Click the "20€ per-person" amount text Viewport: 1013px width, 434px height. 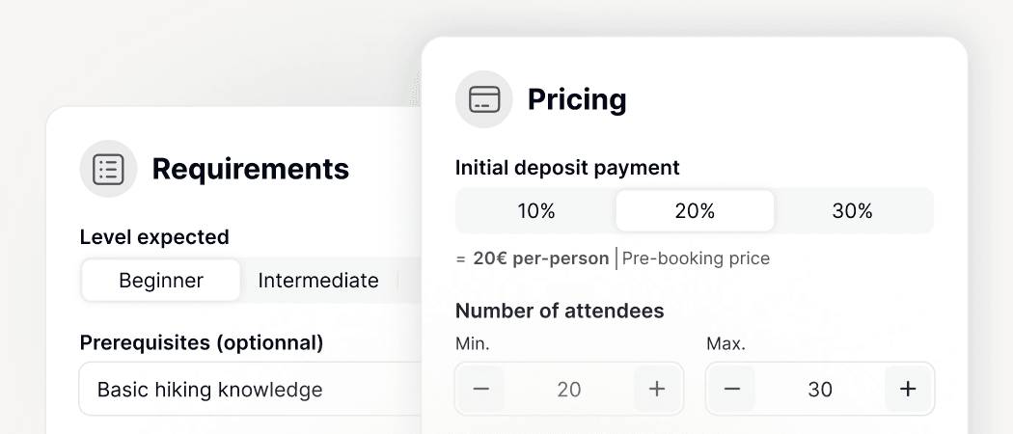pyautogui.click(x=540, y=258)
